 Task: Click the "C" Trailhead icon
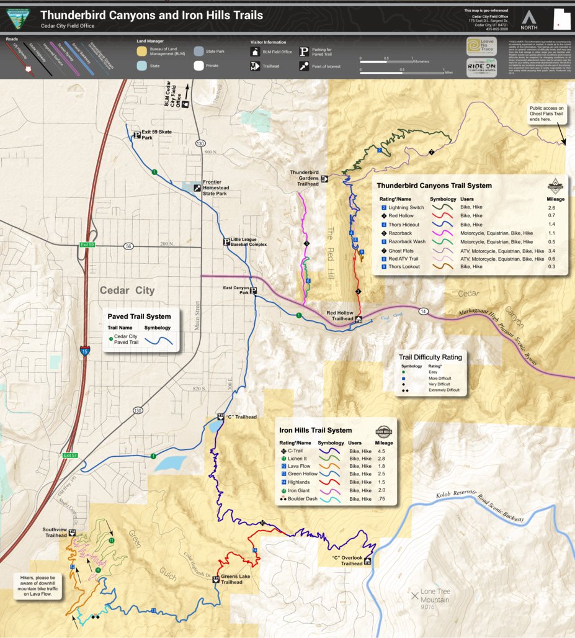tap(220, 416)
